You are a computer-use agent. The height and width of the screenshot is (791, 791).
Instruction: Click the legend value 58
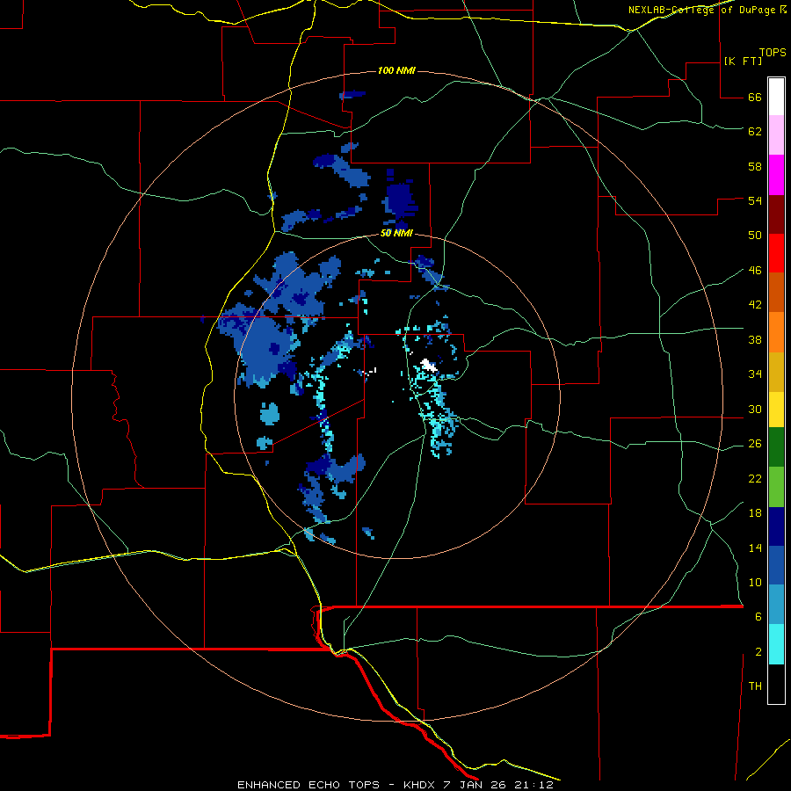point(755,166)
